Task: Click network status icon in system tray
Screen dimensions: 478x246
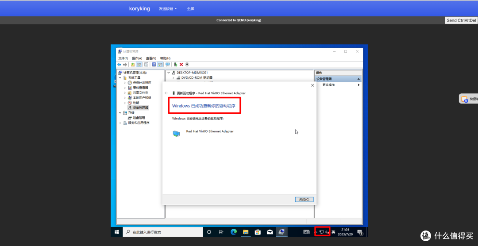Action: (321, 232)
